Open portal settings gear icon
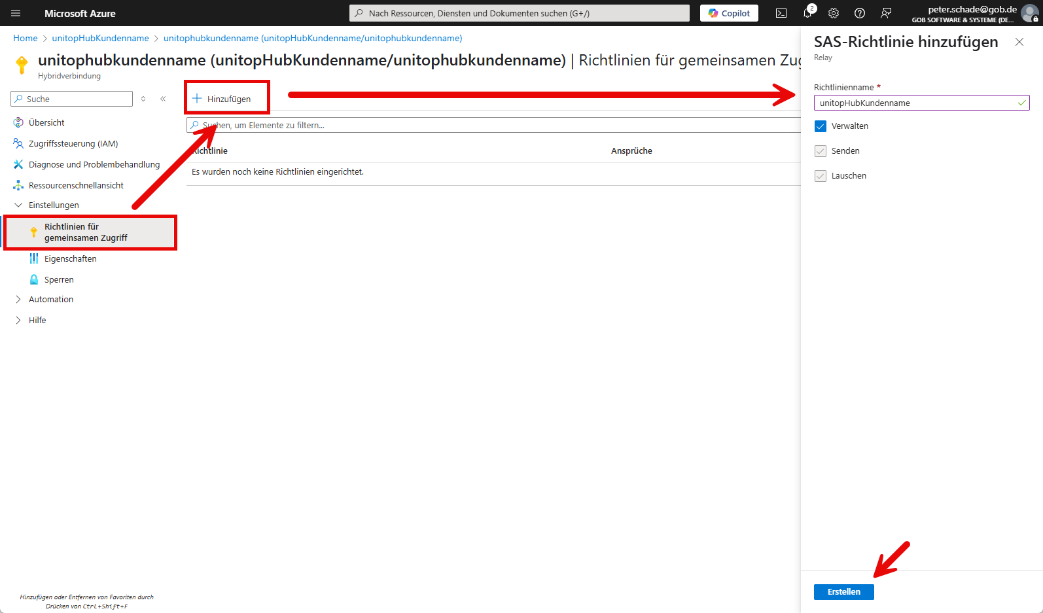This screenshot has width=1043, height=613. (x=834, y=13)
